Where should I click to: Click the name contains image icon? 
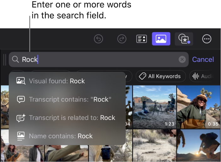tap(21, 136)
